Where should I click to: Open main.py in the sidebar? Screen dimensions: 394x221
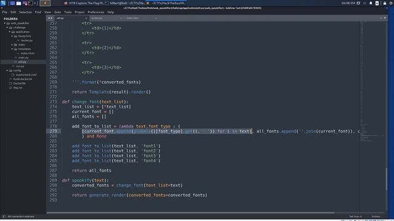pos(23,57)
